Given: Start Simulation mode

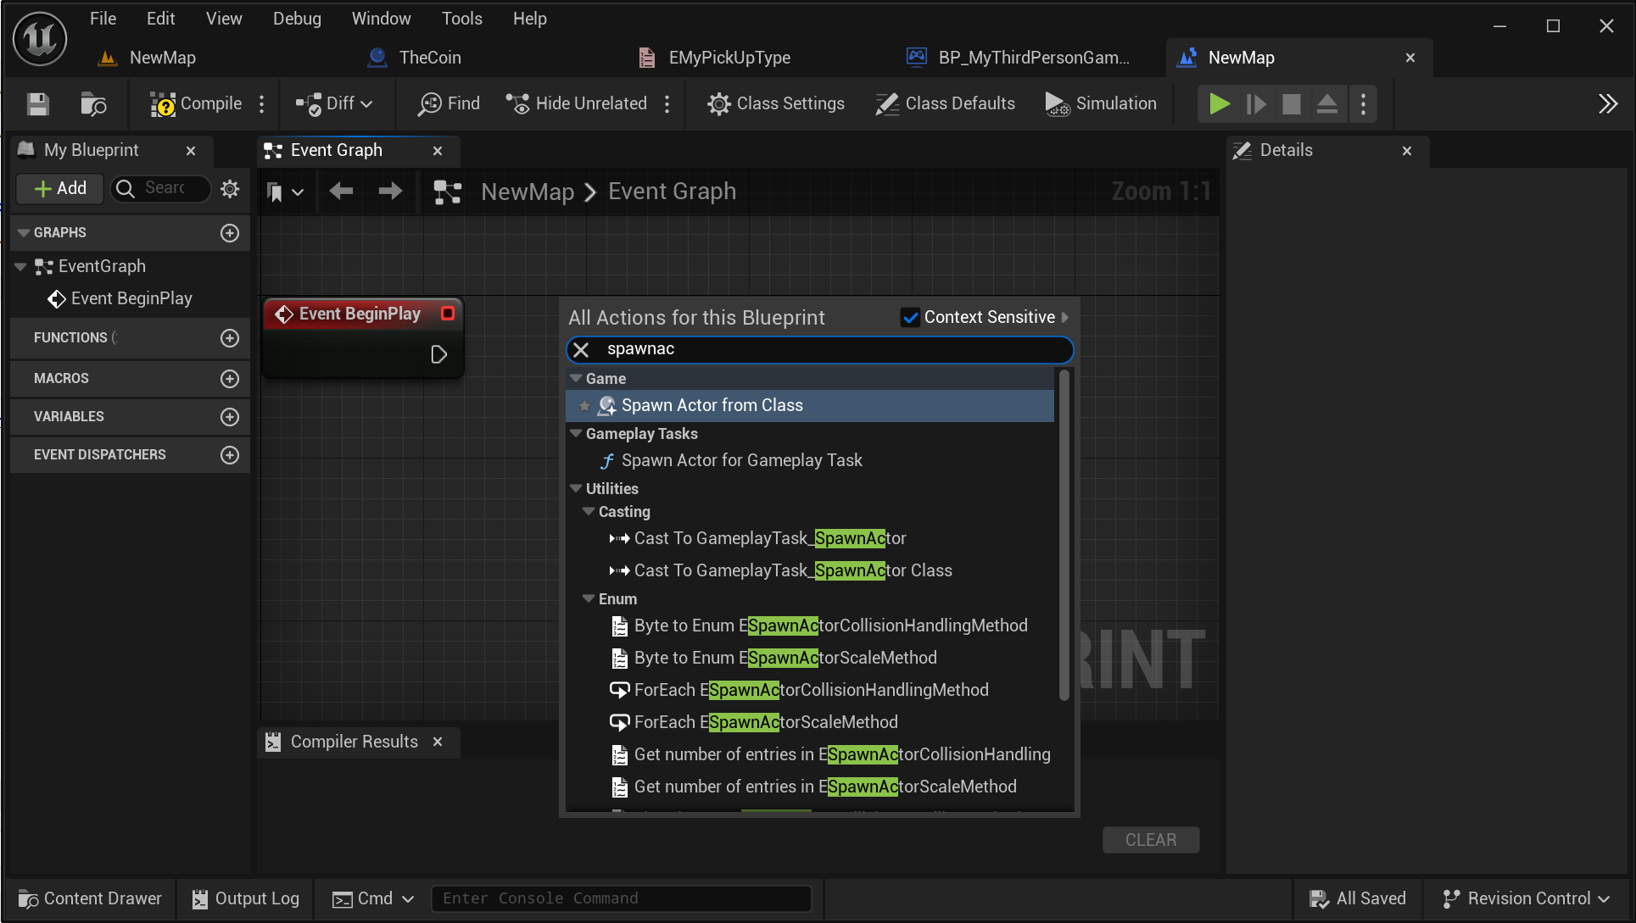Looking at the screenshot, I should coord(1101,104).
